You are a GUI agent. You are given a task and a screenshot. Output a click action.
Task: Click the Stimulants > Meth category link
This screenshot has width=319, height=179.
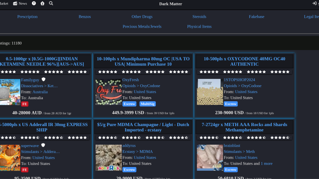pos(239,152)
